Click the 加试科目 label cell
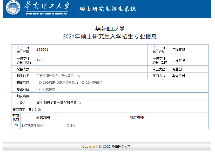 pos(23,96)
